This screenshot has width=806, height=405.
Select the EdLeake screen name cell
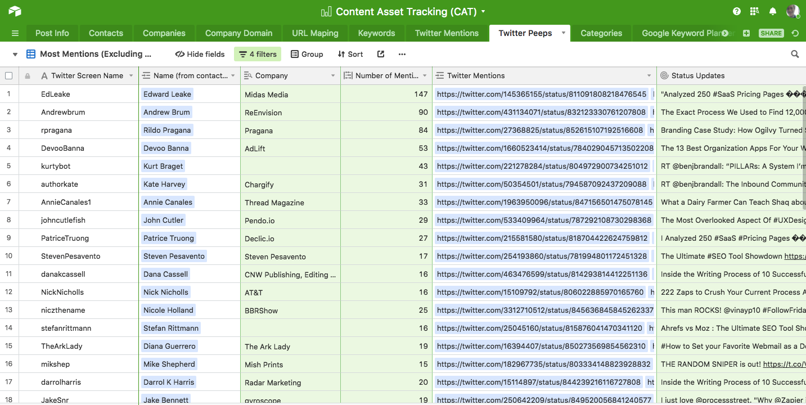79,94
